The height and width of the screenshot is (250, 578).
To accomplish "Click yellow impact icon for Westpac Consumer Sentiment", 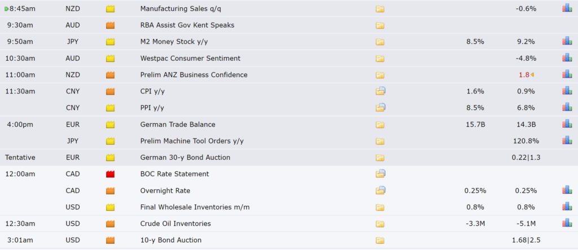I will pos(110,59).
